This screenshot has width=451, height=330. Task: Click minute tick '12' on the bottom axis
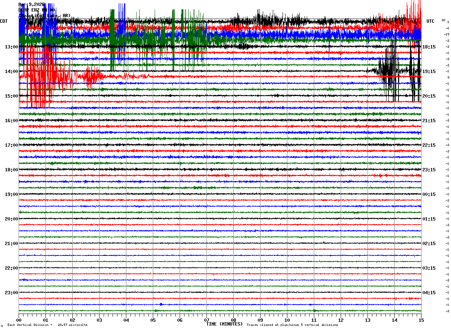coord(341,320)
